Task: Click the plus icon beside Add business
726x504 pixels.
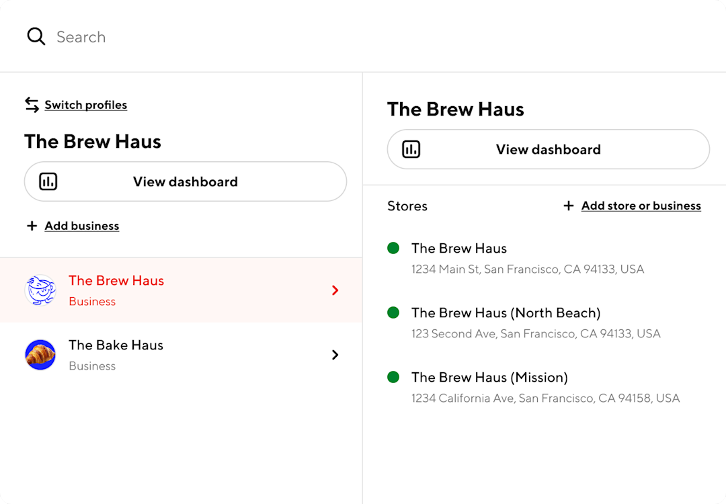Action: (32, 226)
